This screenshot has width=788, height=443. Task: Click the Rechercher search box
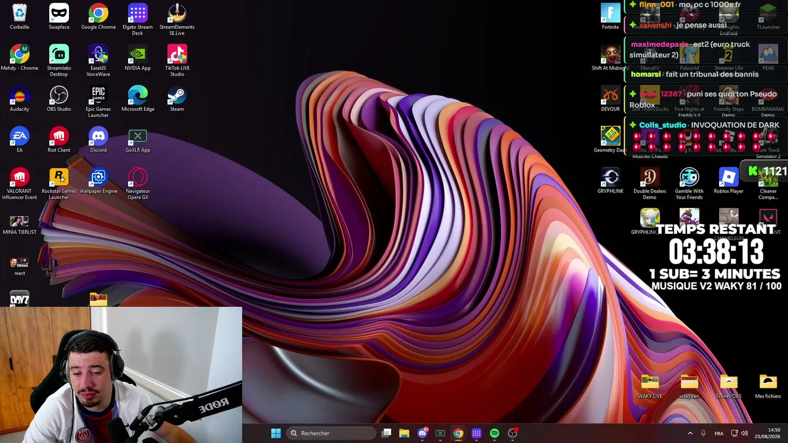click(x=331, y=433)
